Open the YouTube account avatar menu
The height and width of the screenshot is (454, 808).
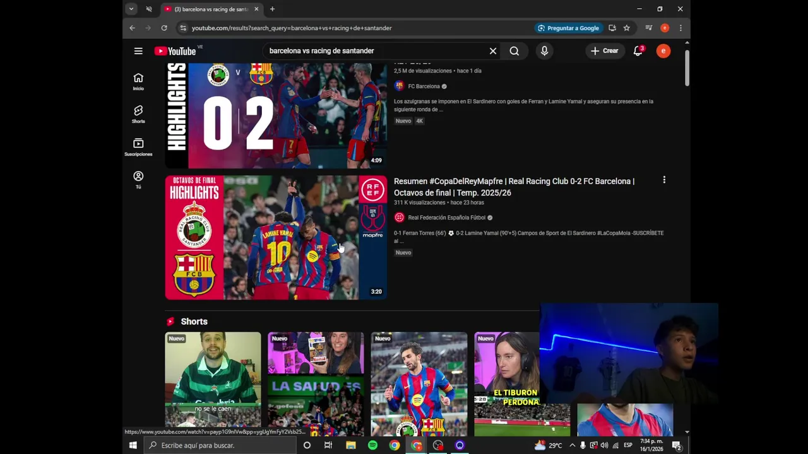663,51
